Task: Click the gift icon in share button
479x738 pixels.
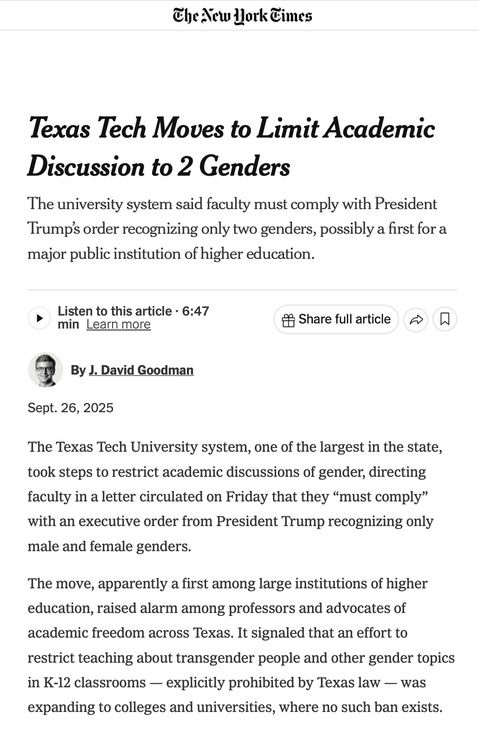Action: pyautogui.click(x=289, y=320)
